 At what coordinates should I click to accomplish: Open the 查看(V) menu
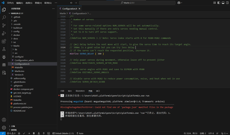[38, 3]
